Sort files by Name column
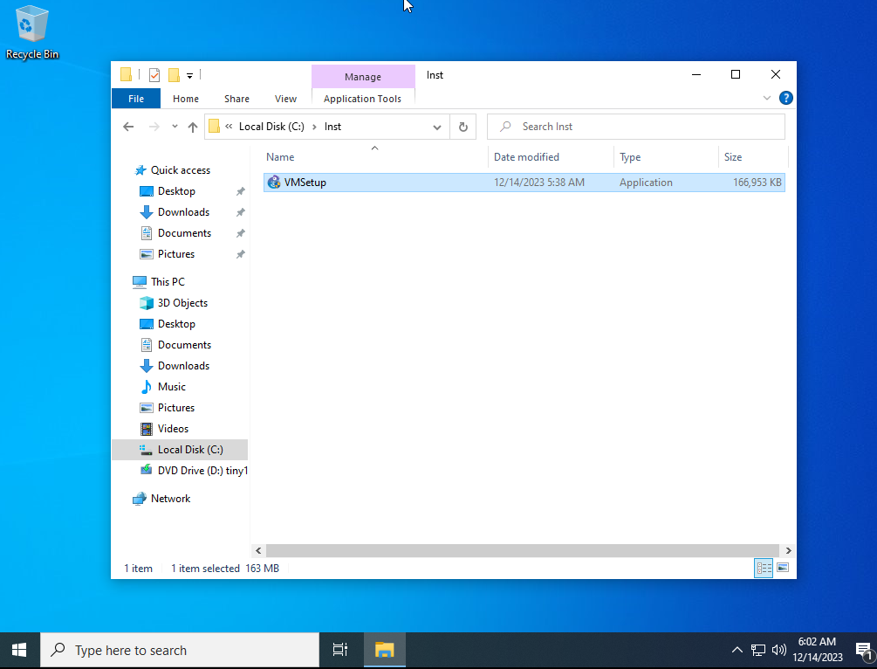The width and height of the screenshot is (877, 669). coord(374,156)
